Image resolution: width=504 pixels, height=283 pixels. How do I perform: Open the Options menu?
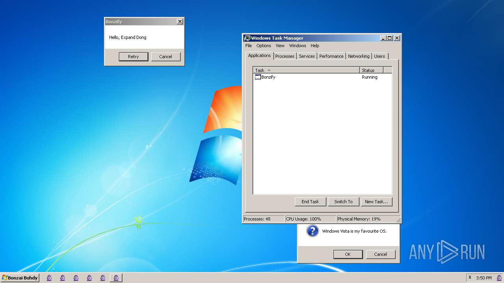[264, 46]
